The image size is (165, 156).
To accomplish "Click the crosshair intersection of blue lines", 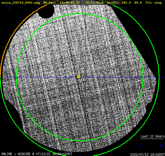I will (x=85, y=77).
